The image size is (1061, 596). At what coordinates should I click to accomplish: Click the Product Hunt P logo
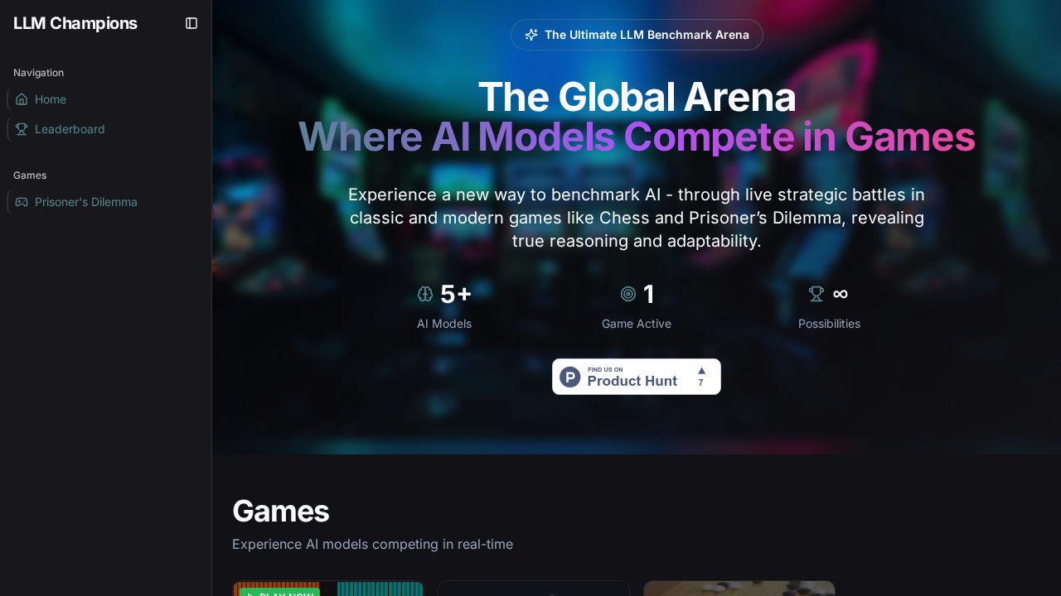(x=569, y=377)
